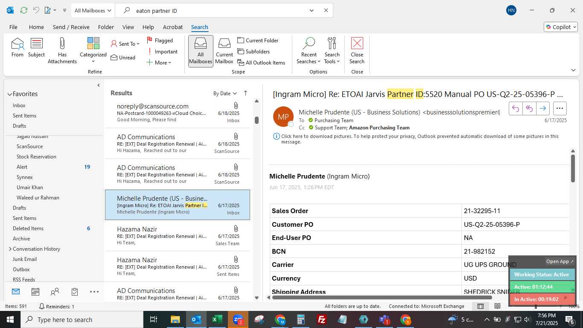Filter search by From sender
This screenshot has width=583, height=328.
point(17,48)
